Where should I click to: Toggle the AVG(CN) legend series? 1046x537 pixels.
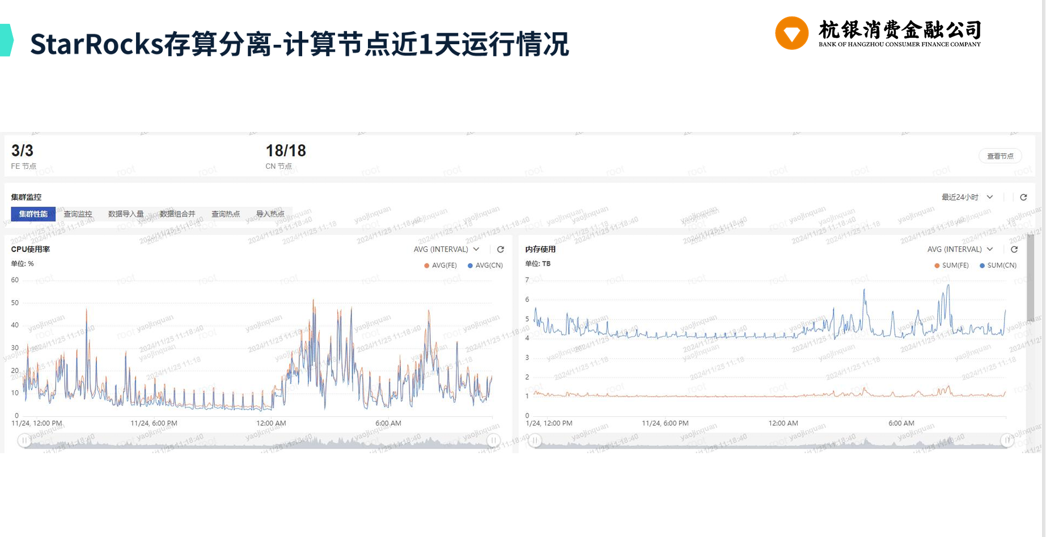485,265
